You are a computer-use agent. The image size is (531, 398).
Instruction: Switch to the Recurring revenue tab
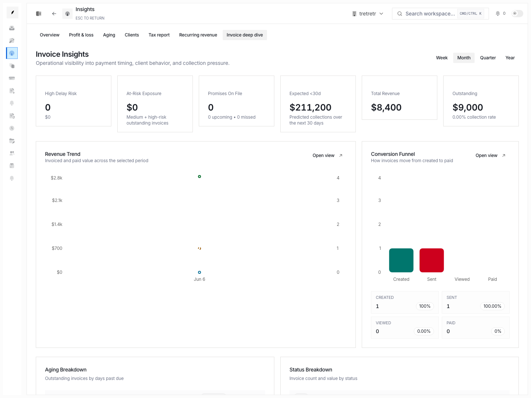pos(198,35)
